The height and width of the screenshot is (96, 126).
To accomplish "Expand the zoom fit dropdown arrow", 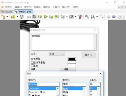I will 97,17.
